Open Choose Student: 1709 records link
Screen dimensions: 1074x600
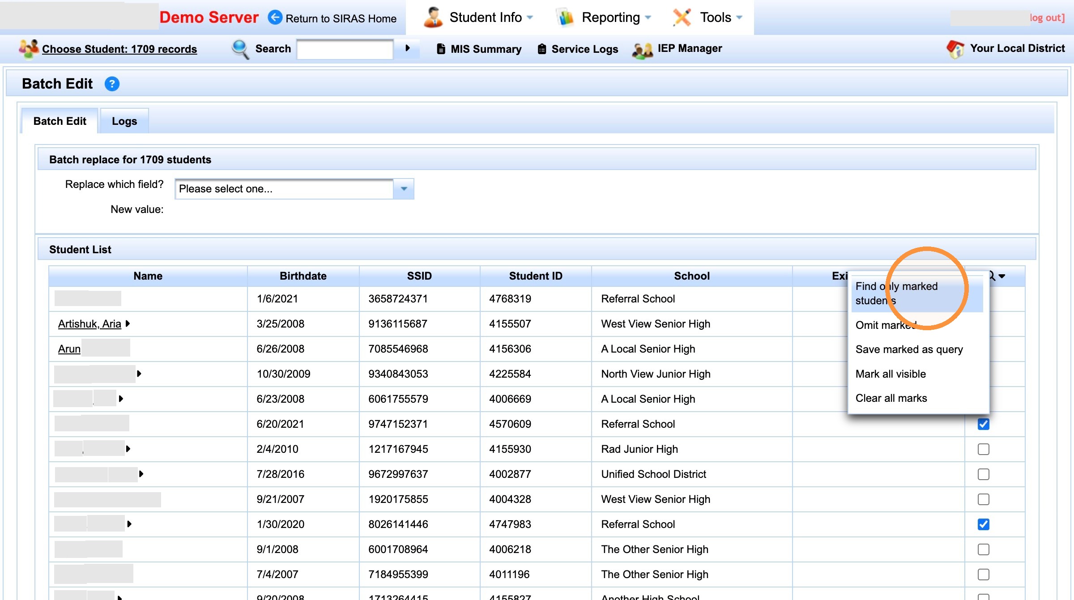(119, 49)
